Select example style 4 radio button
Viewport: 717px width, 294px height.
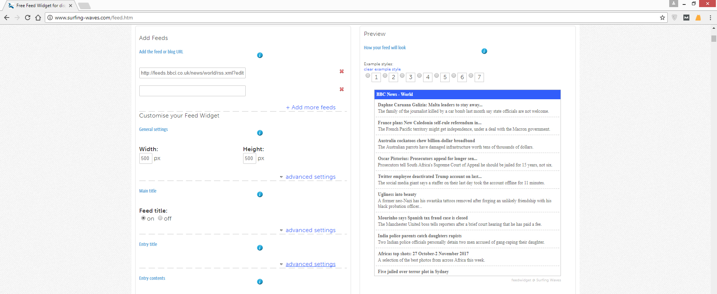[x=419, y=75]
